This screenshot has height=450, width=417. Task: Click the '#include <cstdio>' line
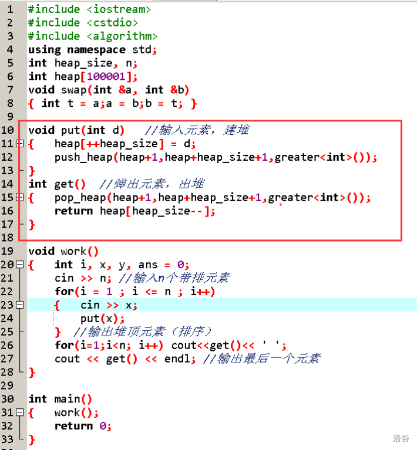(83, 23)
